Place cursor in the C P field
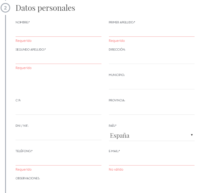Screen dimensions: 205x193 click(58, 110)
